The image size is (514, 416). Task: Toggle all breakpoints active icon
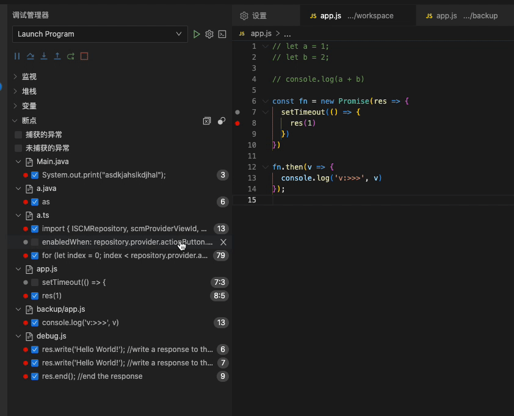pyautogui.click(x=222, y=121)
